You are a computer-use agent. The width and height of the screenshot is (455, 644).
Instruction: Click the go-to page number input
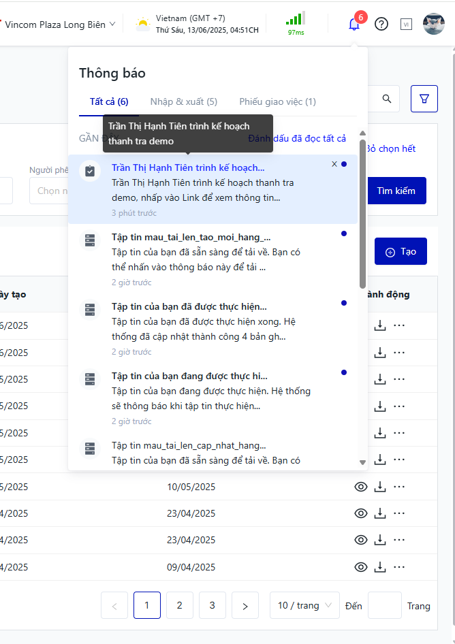click(x=385, y=605)
